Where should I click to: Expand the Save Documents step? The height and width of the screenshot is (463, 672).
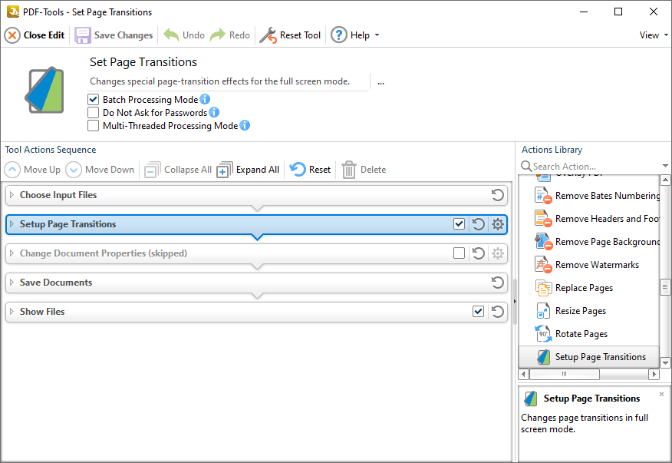[12, 283]
